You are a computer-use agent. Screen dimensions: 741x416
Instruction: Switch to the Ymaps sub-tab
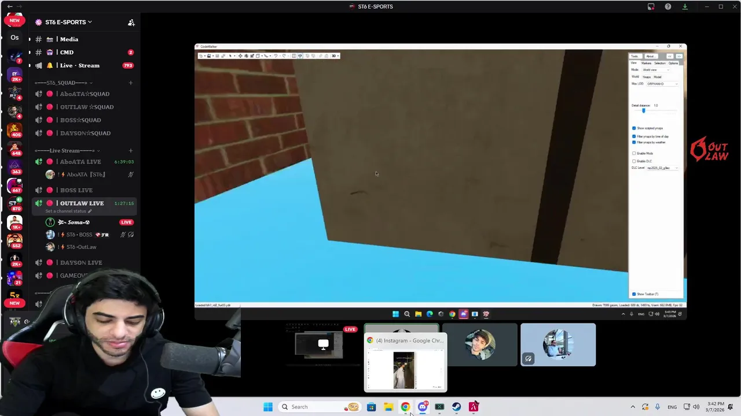(x=647, y=77)
